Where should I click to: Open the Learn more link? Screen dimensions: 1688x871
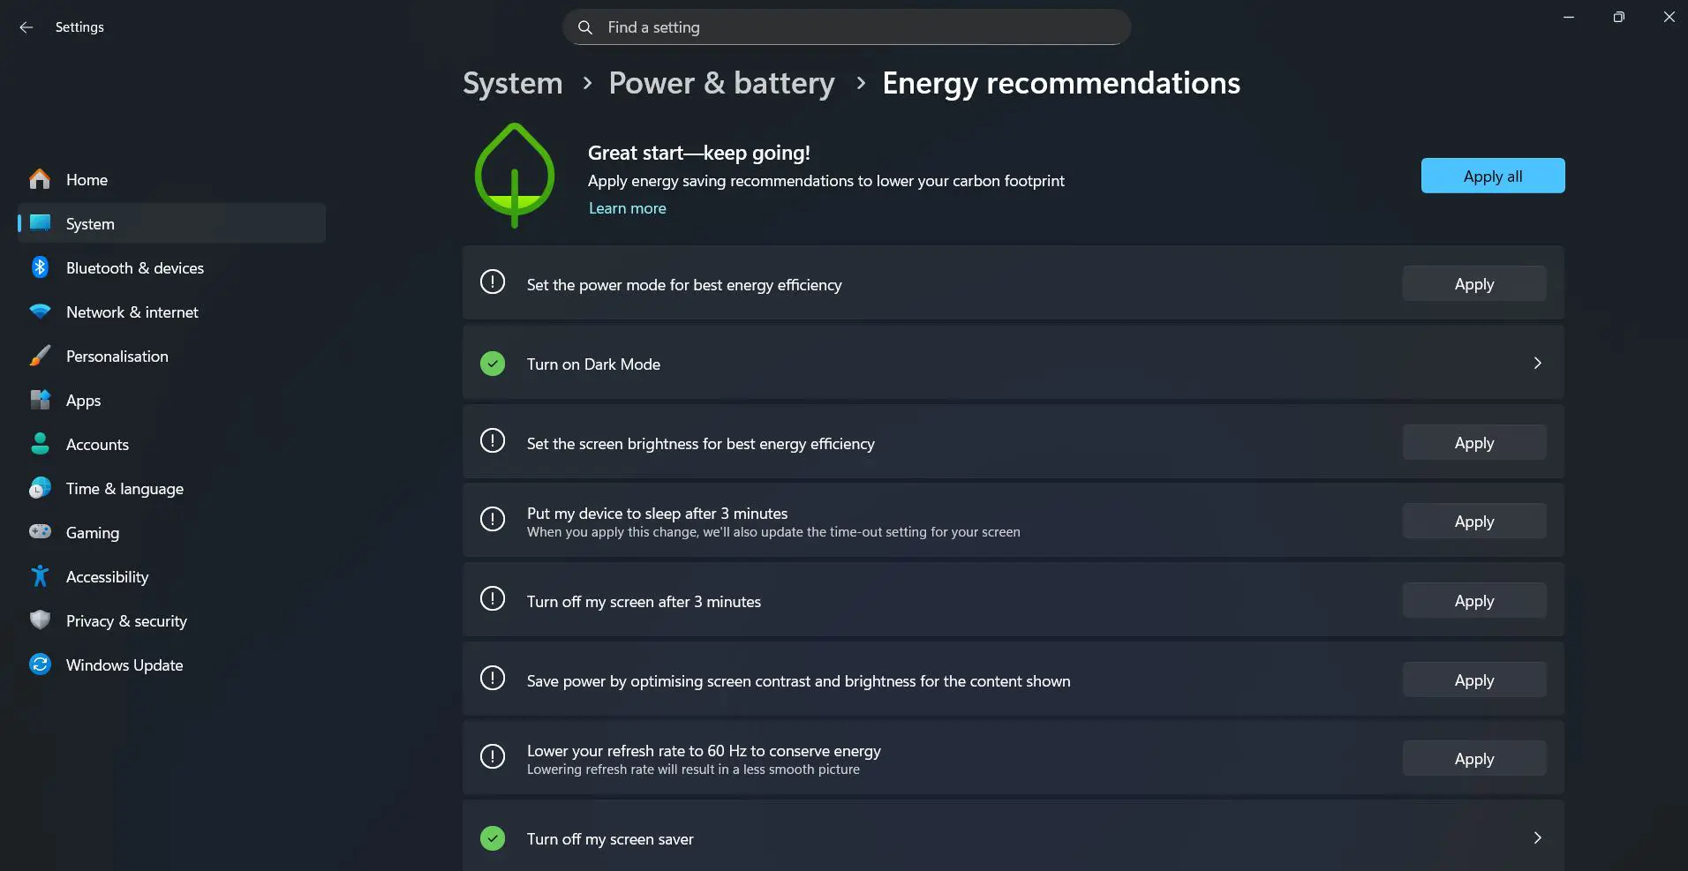click(627, 208)
